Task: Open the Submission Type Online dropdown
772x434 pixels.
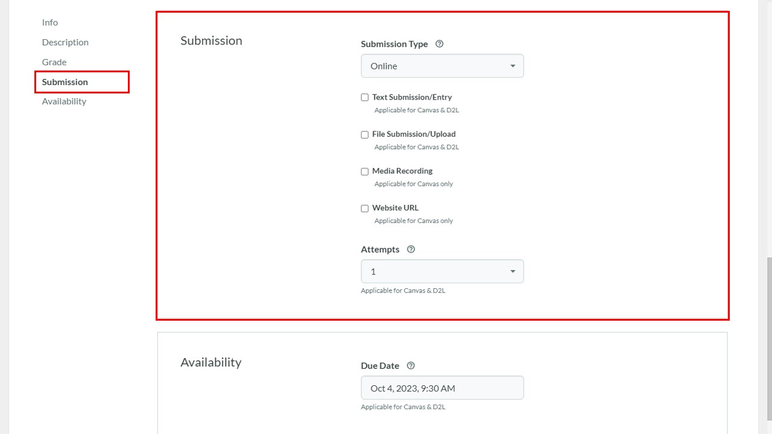Action: [x=442, y=66]
